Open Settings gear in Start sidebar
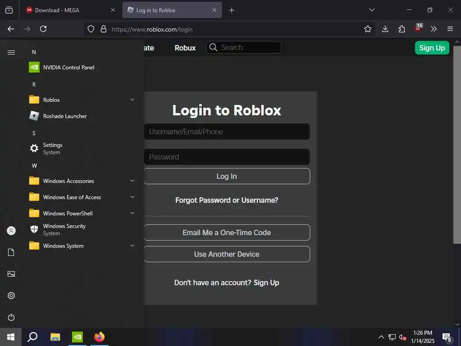Screen dimensions: 461x346 (x=11, y=296)
